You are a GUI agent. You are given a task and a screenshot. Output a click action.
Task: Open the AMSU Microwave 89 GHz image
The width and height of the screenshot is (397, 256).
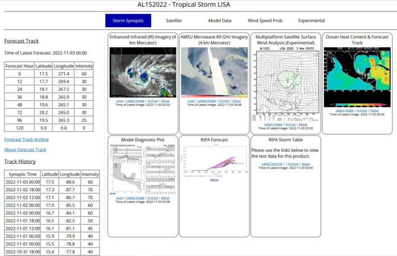(214, 72)
